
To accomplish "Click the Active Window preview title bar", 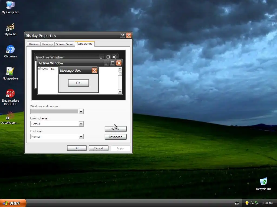I will 80,63.
